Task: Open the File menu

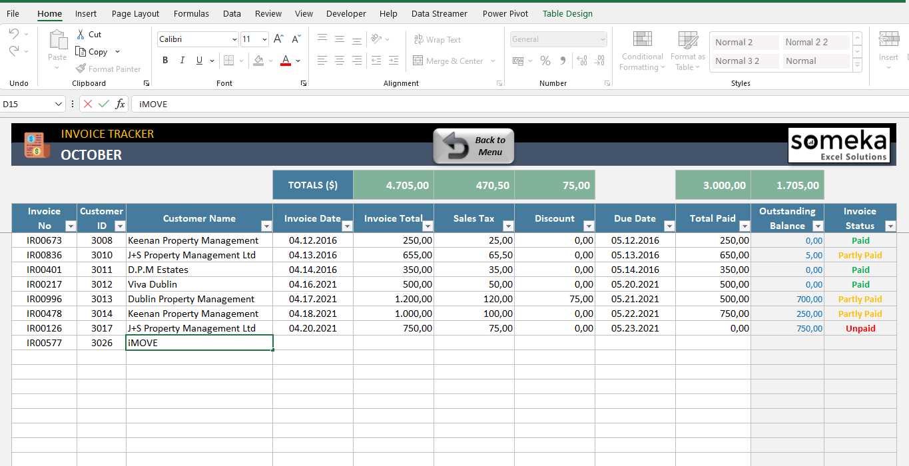Action: [13, 13]
